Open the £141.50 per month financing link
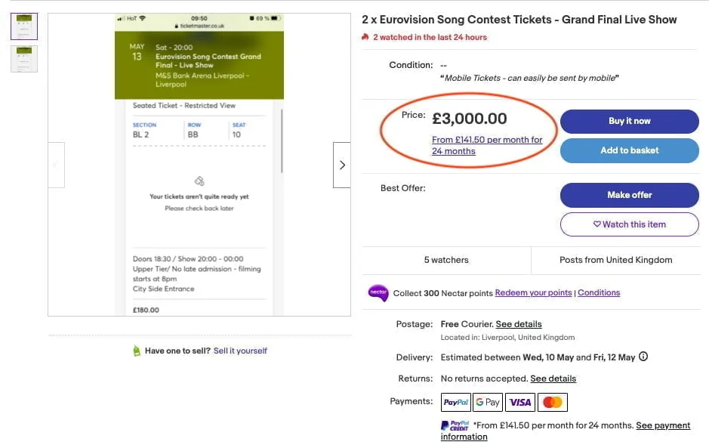709x445 pixels. tap(487, 145)
